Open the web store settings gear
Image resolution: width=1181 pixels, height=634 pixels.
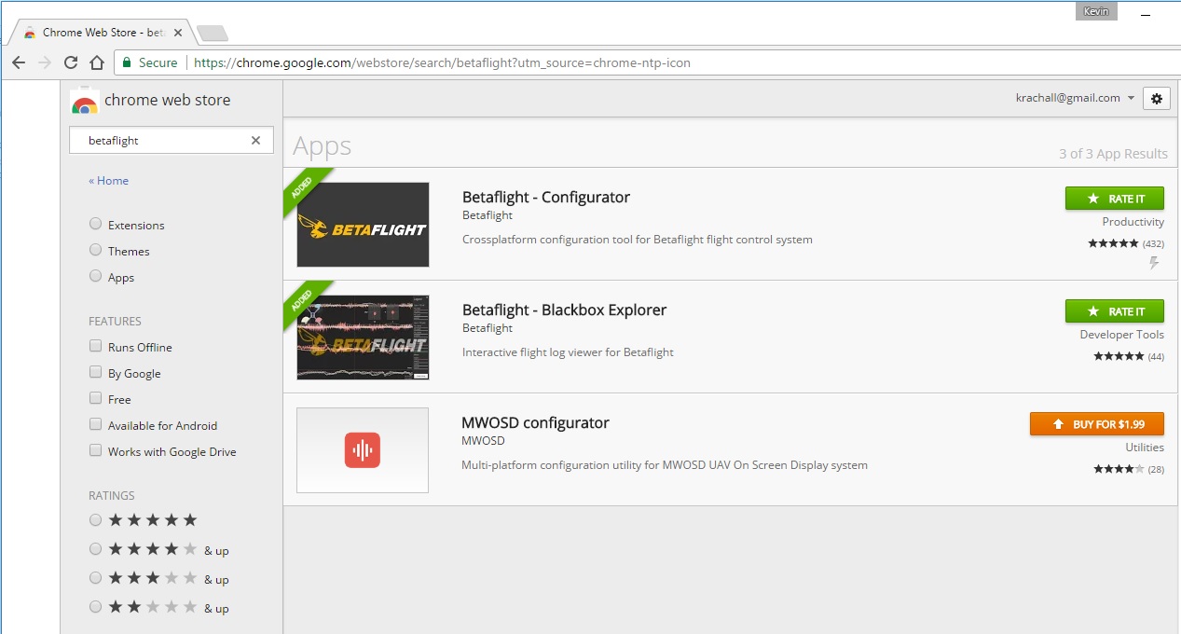click(x=1157, y=98)
